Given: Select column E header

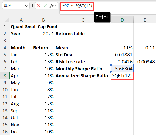Looking at the screenshot, I should click(145, 20).
